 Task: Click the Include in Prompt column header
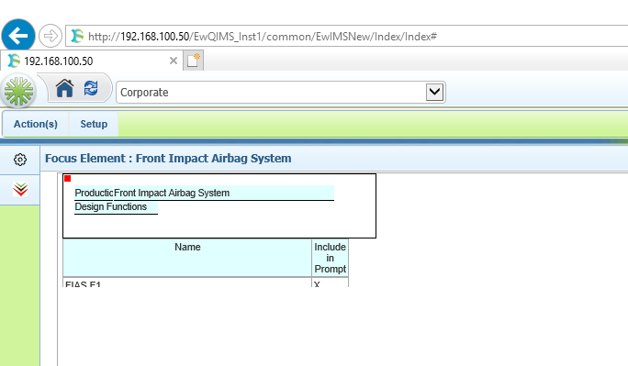(330, 258)
